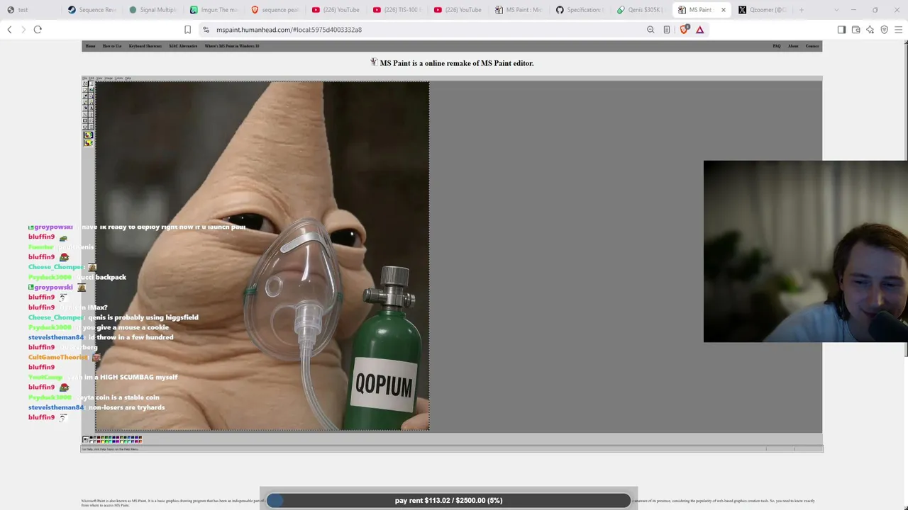This screenshot has height=510, width=908.
Task: Select the Free-Form Select tool
Action: [x=85, y=84]
